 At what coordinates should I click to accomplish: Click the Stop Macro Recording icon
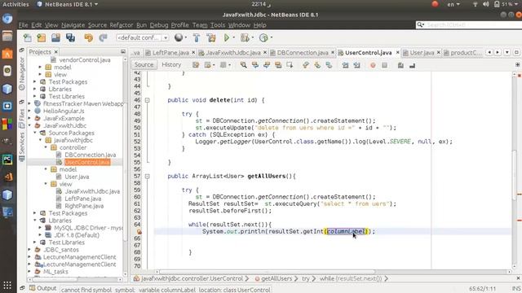point(384,65)
